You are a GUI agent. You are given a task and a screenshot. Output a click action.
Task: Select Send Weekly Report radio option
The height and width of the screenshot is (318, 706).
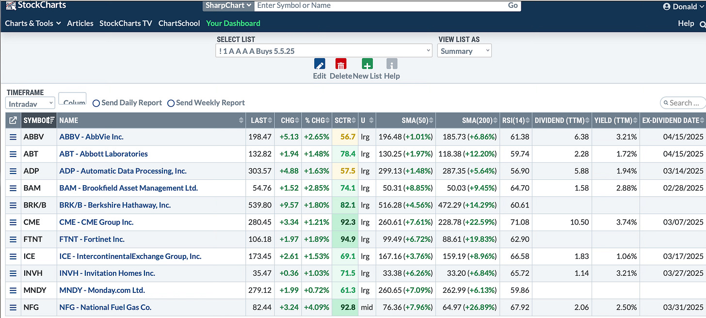(x=171, y=103)
